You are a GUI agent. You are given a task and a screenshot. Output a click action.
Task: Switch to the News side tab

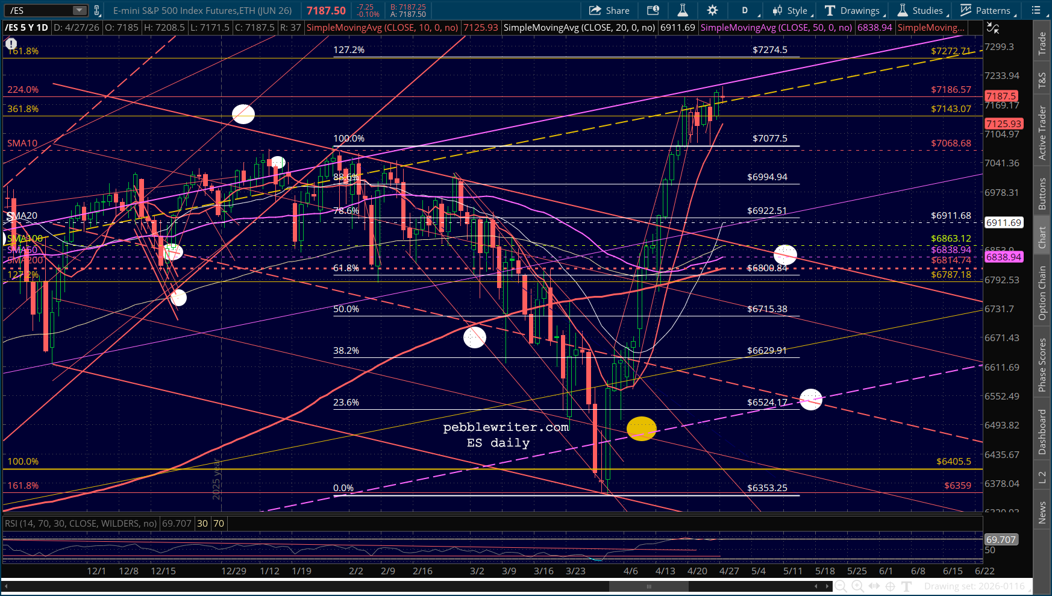pyautogui.click(x=1042, y=513)
